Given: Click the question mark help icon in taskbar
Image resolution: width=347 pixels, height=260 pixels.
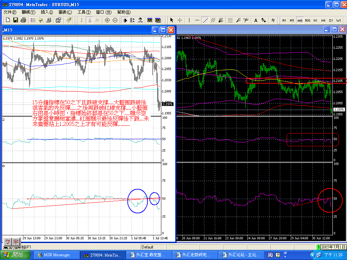Looking at the screenshot, I should click(x=278, y=255).
